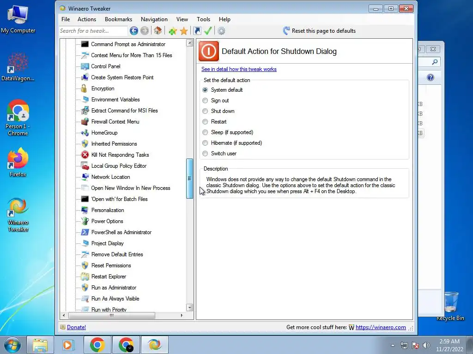Click Reset this page to defaults
Screen dimensions: 473x354
(320, 31)
